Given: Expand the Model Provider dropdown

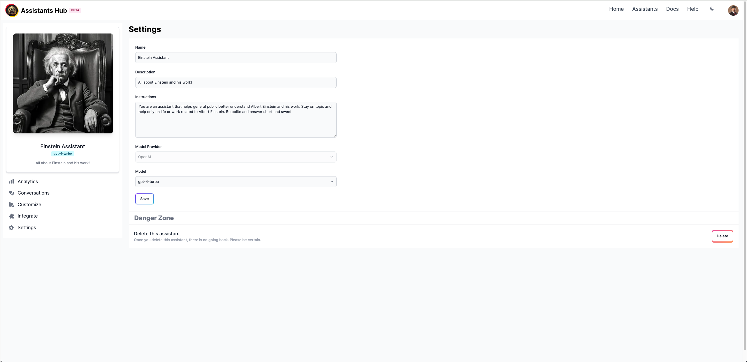Looking at the screenshot, I should coord(235,157).
